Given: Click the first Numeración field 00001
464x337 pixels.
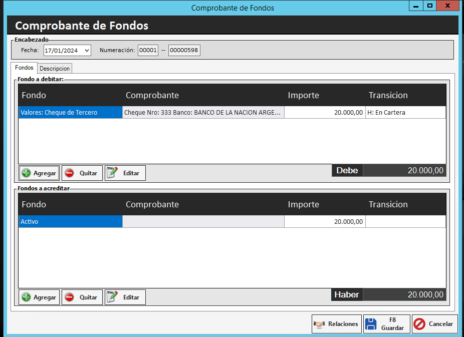Looking at the screenshot, I should (x=148, y=50).
